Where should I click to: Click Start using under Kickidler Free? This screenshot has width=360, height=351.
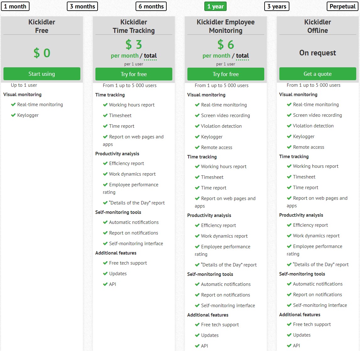click(x=42, y=74)
